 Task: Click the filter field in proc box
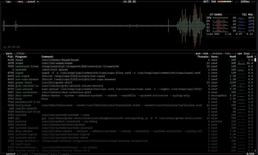[x=20, y=53]
